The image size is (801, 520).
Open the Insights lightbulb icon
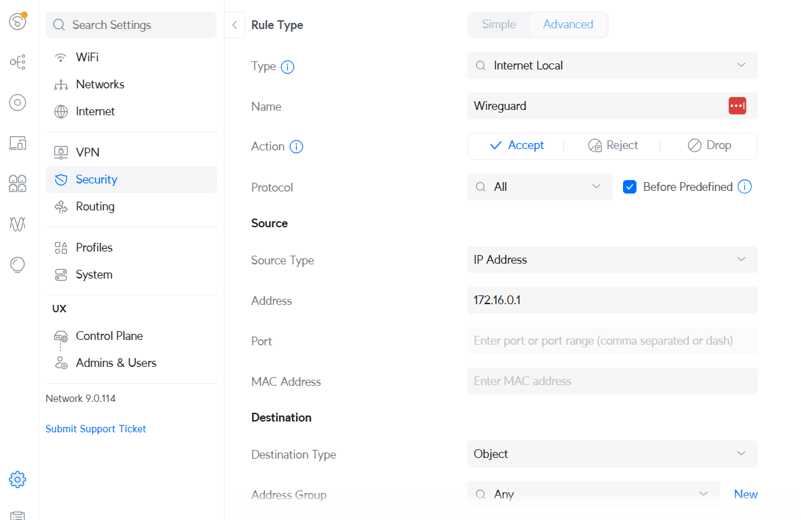(x=18, y=264)
